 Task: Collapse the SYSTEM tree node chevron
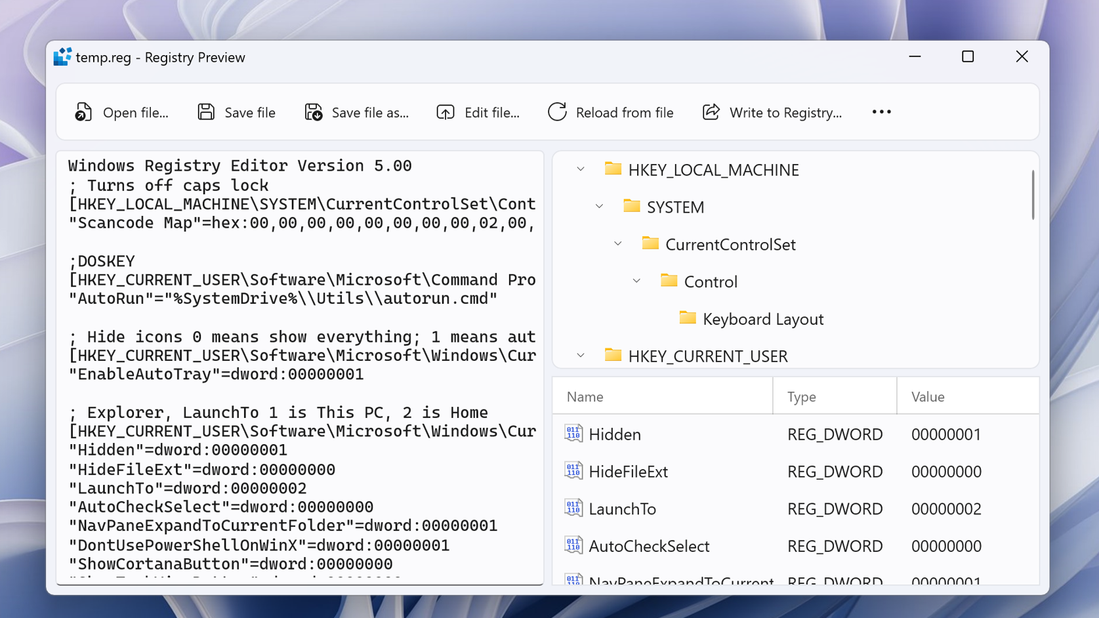599,207
